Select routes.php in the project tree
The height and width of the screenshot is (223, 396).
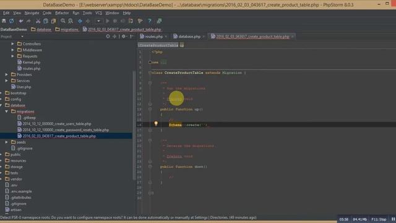click(29, 69)
